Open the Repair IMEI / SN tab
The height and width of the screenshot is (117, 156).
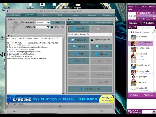(x=87, y=23)
